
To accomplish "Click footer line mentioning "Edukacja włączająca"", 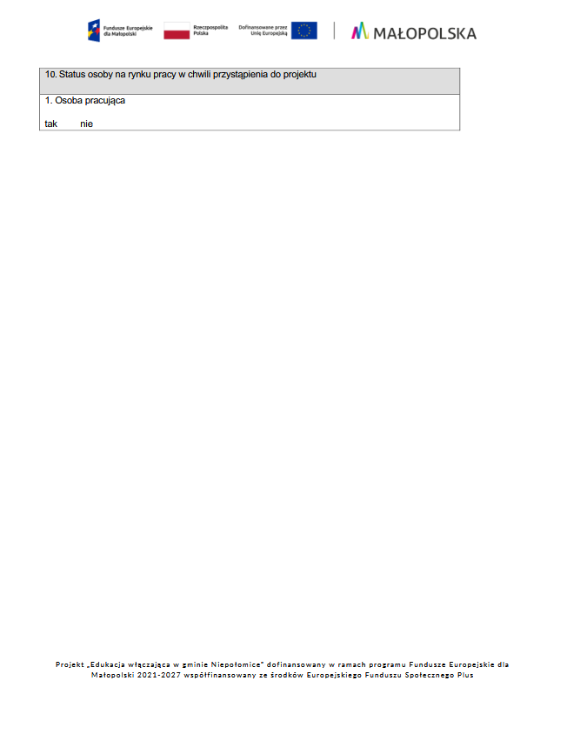I will (x=282, y=664).
